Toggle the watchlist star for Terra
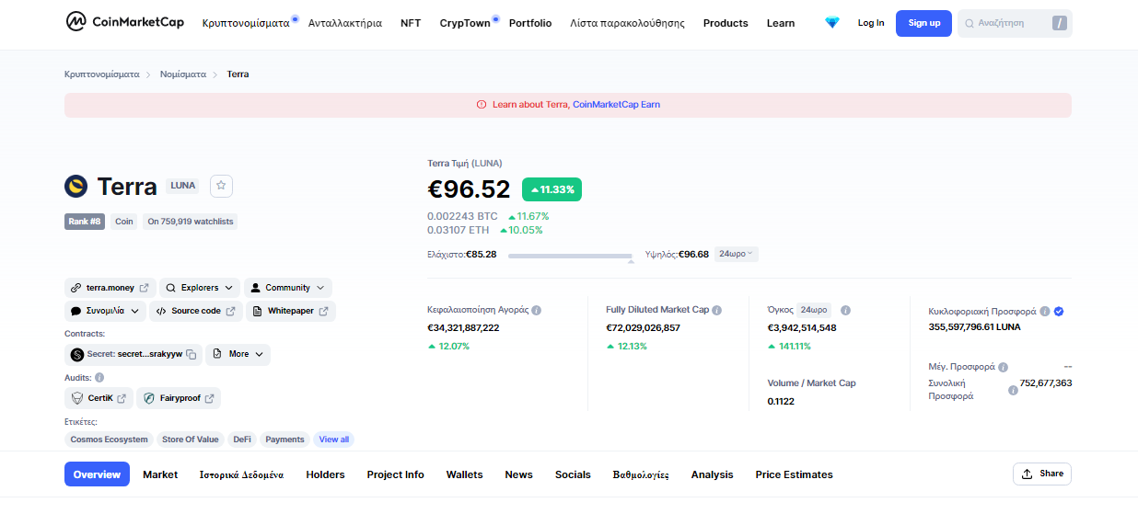 221,186
